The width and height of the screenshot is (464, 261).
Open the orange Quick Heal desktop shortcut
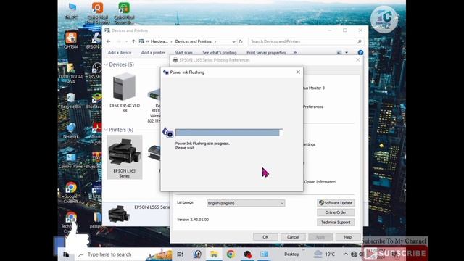tap(97, 13)
